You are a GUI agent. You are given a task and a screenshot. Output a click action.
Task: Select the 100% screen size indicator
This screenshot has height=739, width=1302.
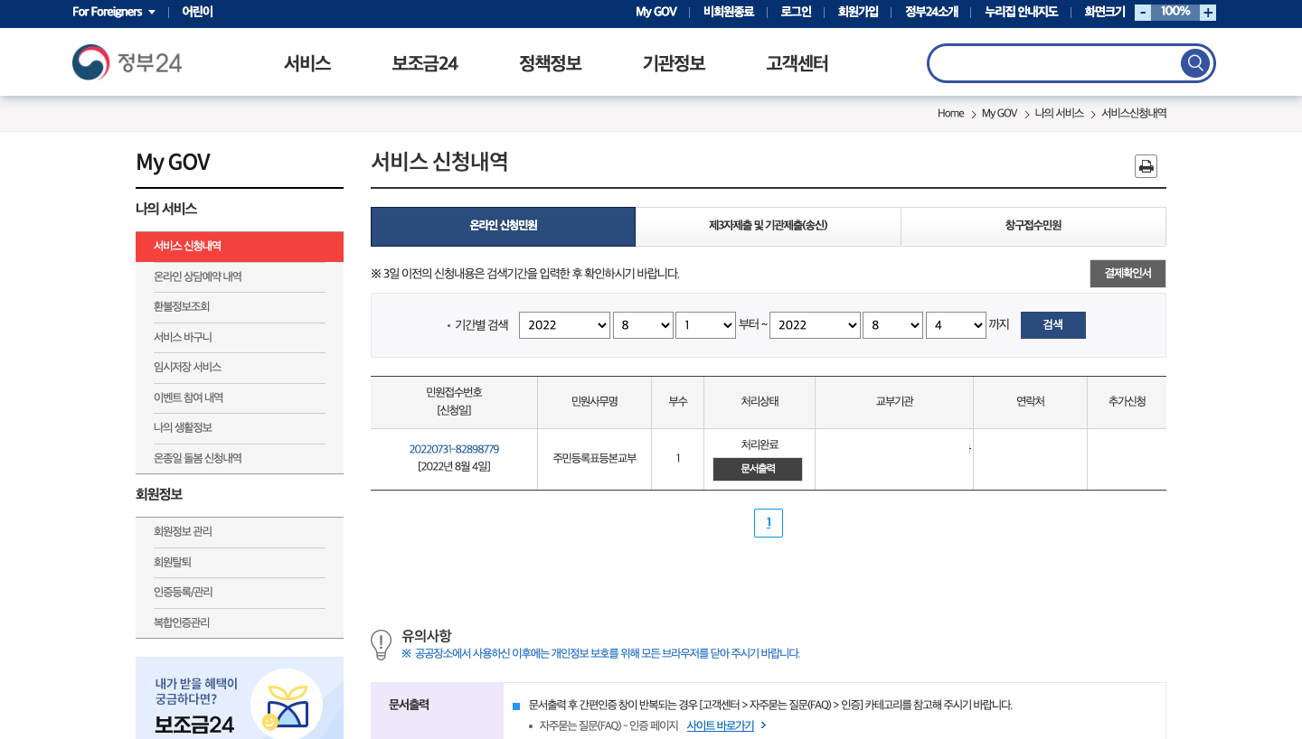(x=1175, y=13)
